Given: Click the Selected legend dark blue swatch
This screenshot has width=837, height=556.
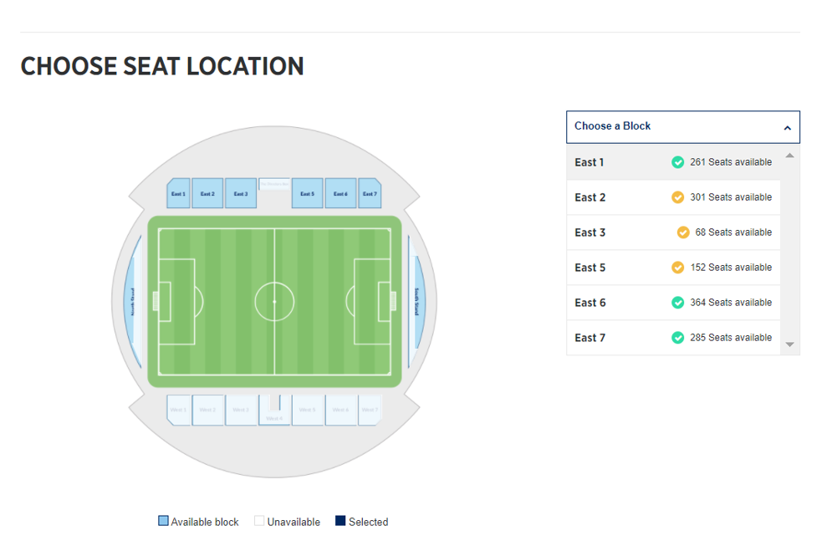Looking at the screenshot, I should [340, 521].
